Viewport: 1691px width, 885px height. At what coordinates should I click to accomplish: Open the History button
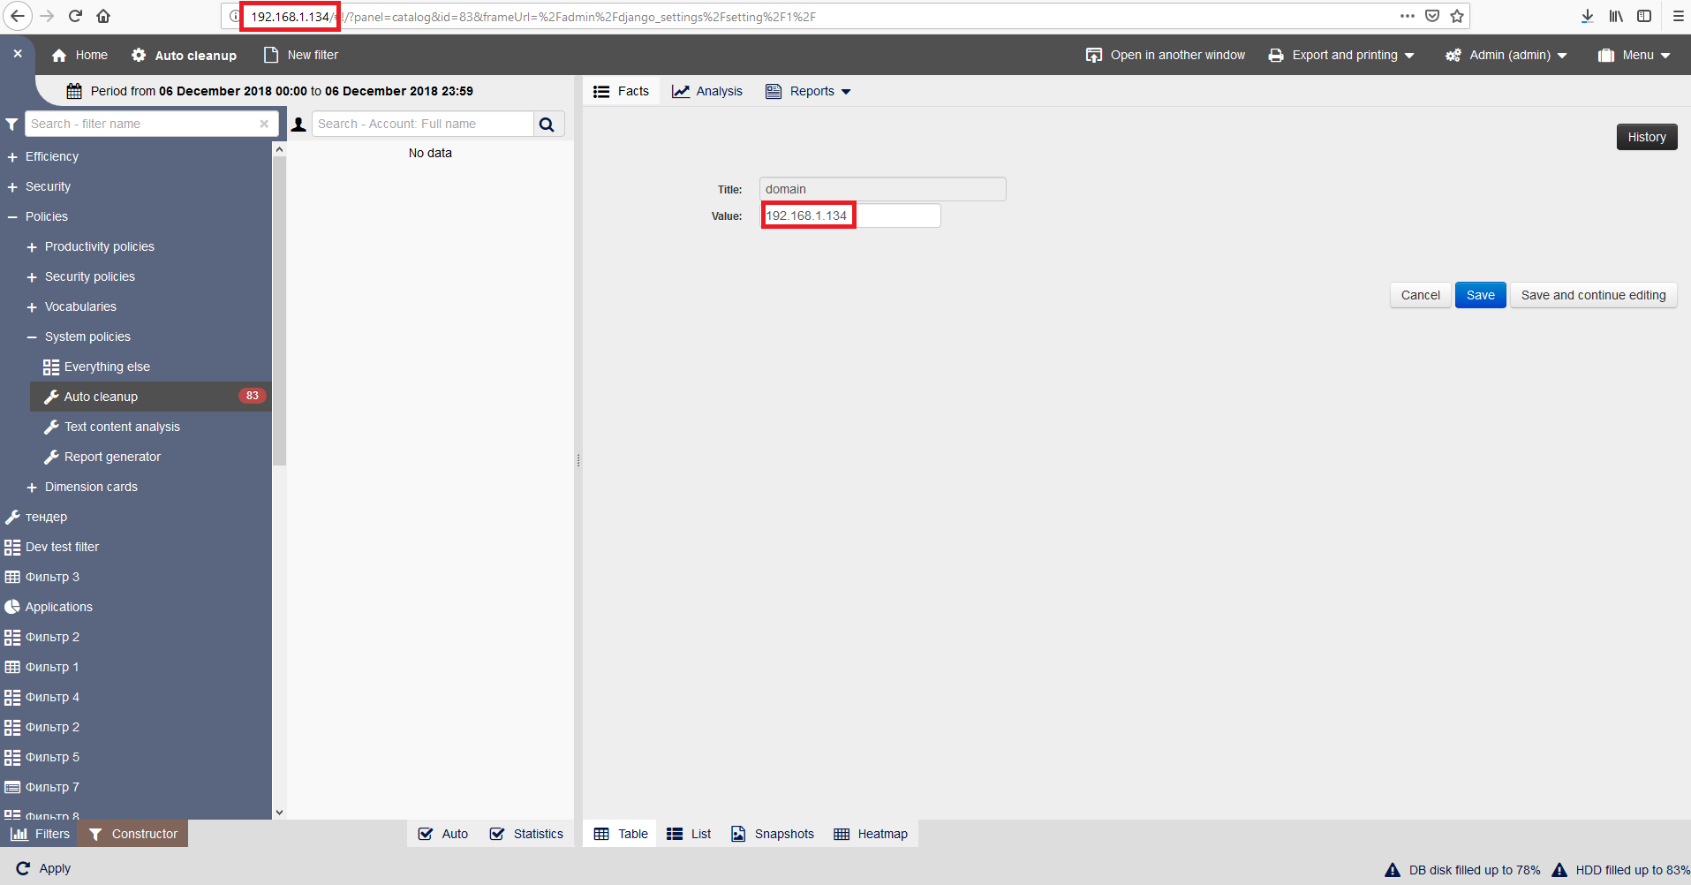pyautogui.click(x=1646, y=137)
